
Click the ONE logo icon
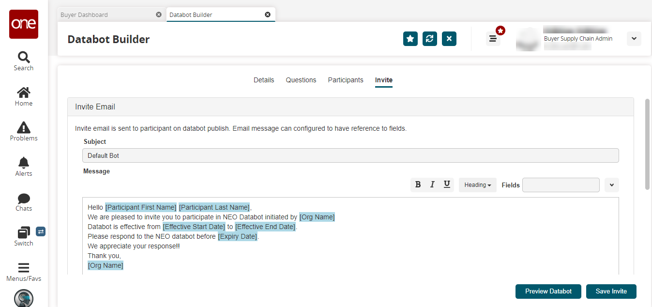click(24, 24)
